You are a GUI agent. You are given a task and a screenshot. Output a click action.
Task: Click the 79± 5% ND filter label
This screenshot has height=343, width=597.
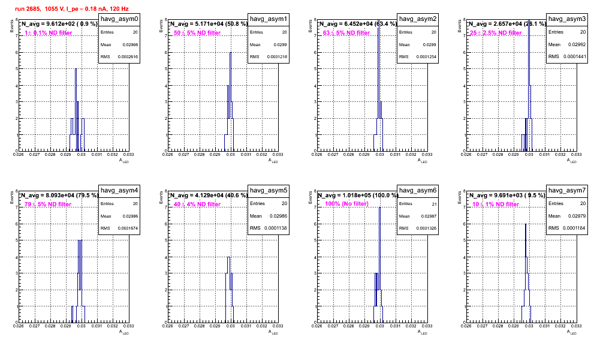click(x=48, y=204)
